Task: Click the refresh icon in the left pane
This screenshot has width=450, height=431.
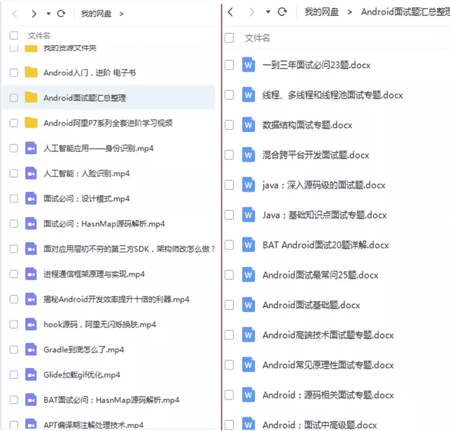Action: pos(61,14)
